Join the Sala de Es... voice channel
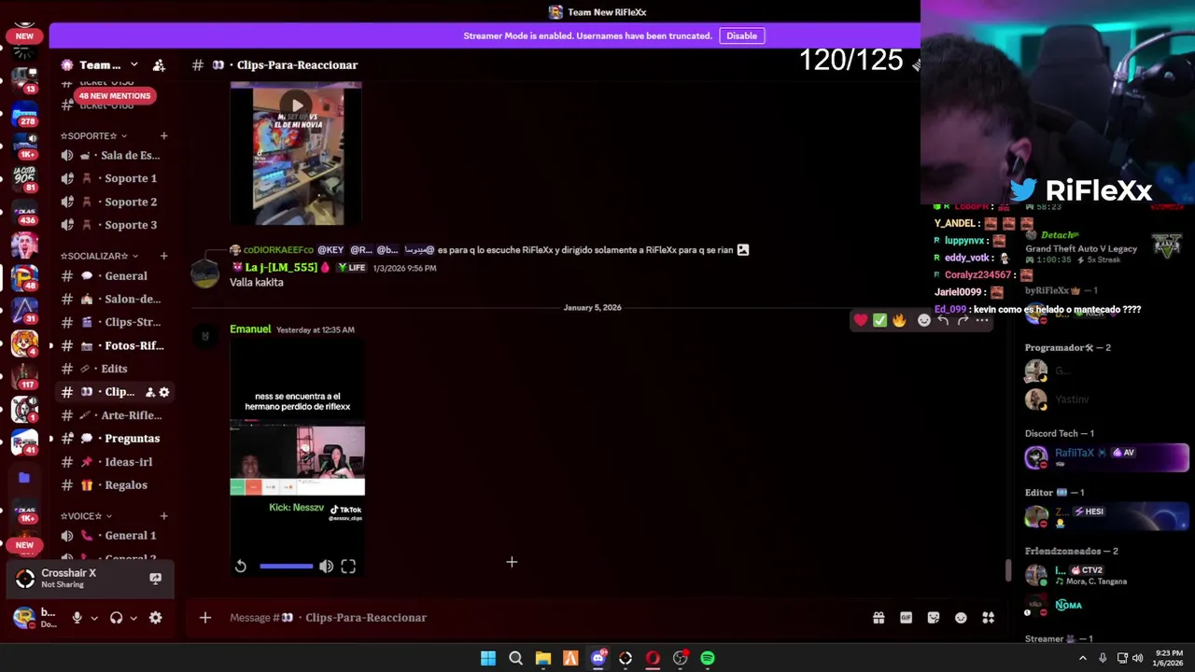The image size is (1195, 672). coord(116,155)
